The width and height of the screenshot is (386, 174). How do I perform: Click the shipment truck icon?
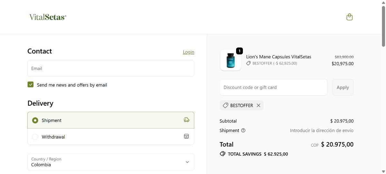(x=186, y=120)
